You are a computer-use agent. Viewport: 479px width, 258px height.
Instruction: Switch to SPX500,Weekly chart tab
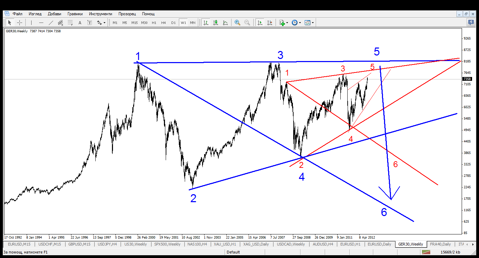168,244
